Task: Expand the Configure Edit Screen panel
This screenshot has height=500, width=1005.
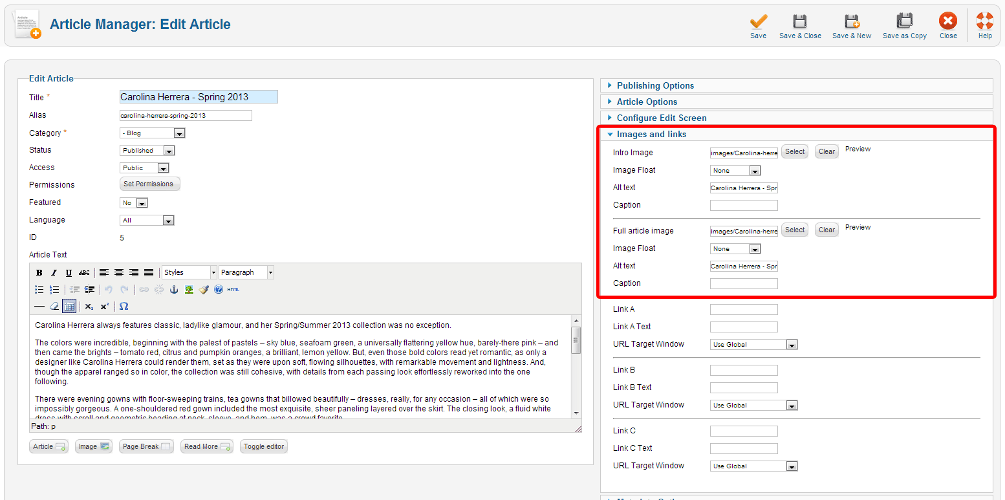Action: pyautogui.click(x=797, y=118)
